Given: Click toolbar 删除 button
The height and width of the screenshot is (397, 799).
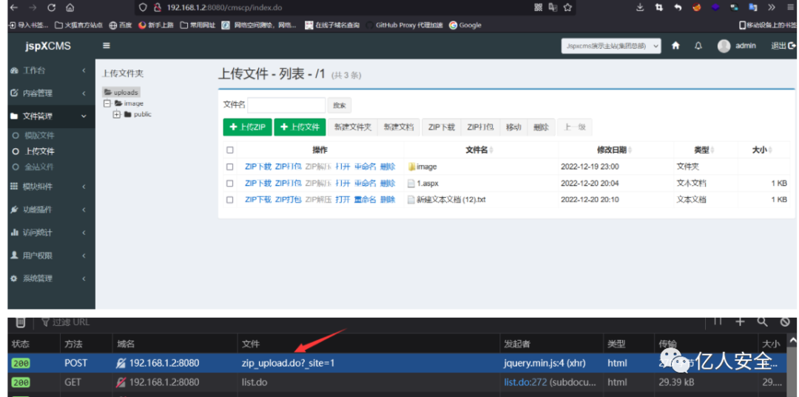Looking at the screenshot, I should (x=541, y=127).
